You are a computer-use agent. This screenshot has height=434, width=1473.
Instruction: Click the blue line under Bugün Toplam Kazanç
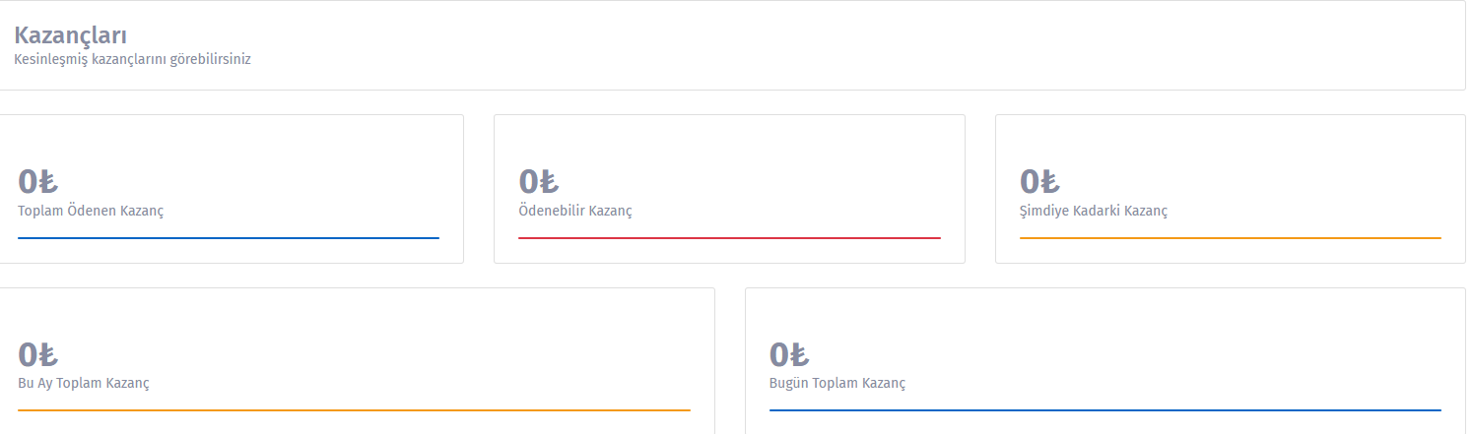point(1105,410)
